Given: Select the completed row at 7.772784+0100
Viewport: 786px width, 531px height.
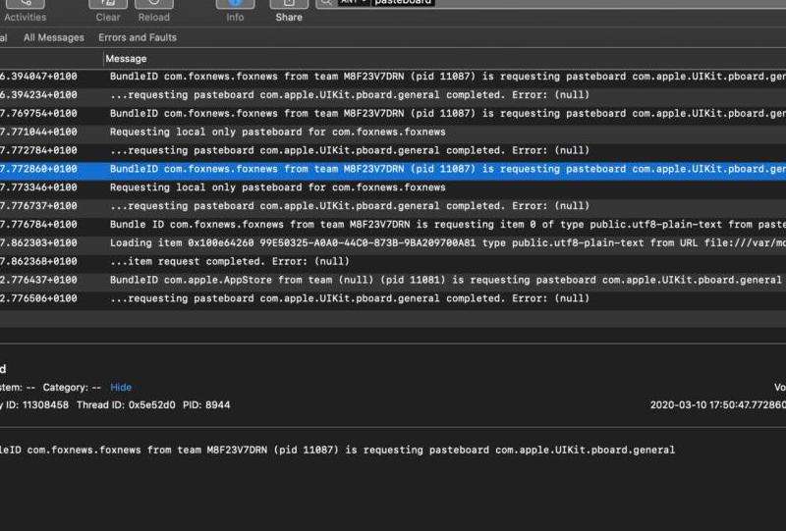Looking at the screenshot, I should point(393,151).
